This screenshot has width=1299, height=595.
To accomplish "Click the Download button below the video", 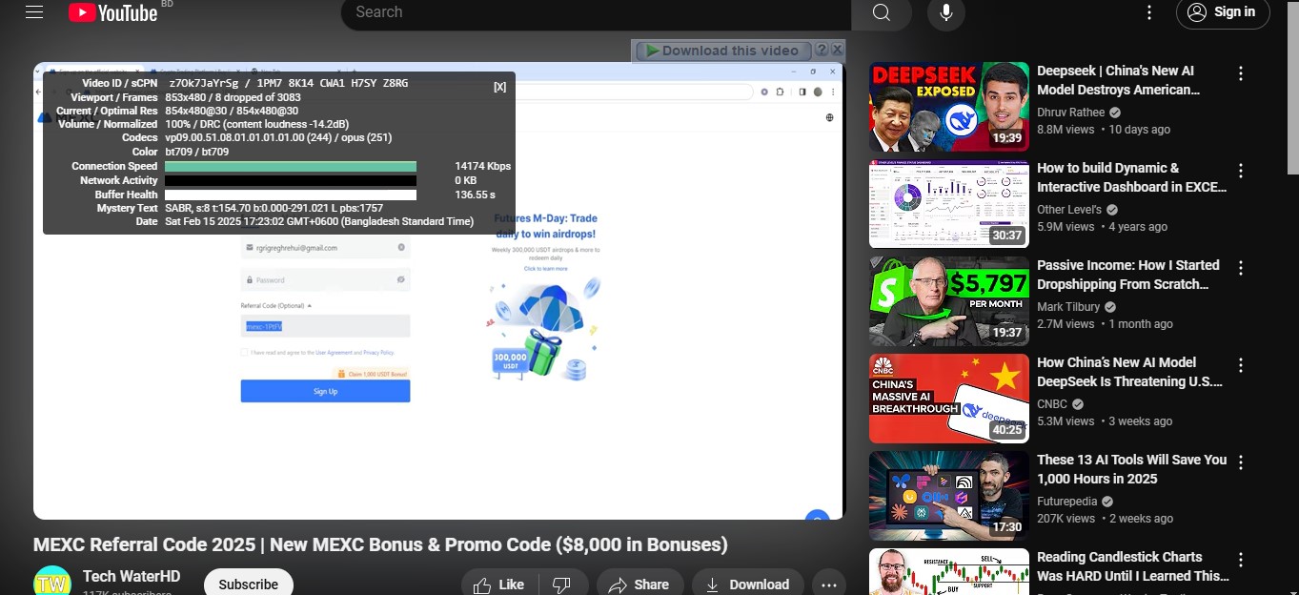I will [747, 584].
